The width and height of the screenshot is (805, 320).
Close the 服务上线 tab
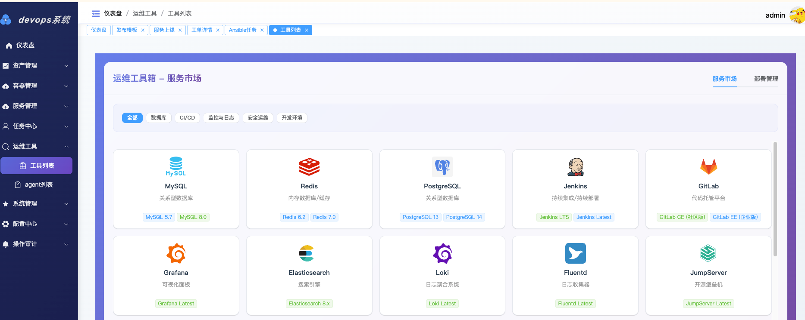[180, 30]
